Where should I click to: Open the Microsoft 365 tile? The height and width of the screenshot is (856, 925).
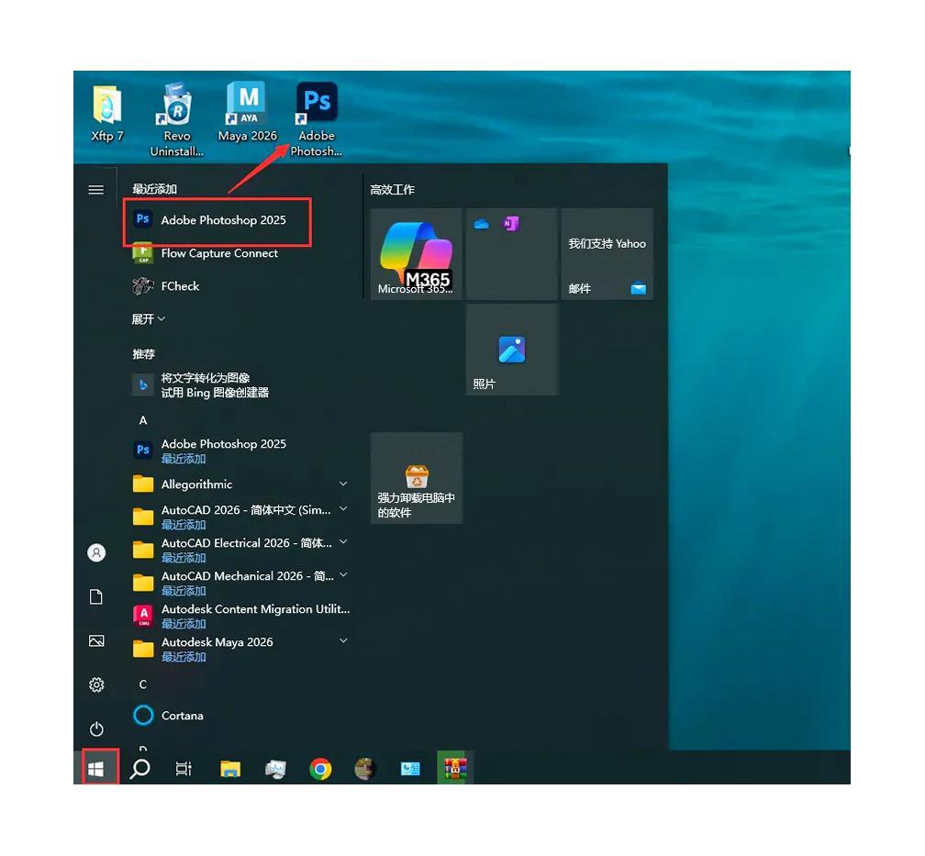416,254
